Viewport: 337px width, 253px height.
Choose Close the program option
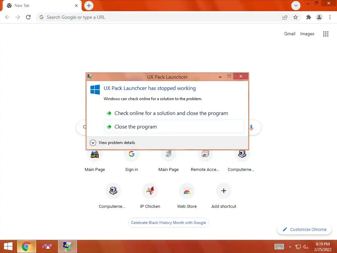click(174, 126)
